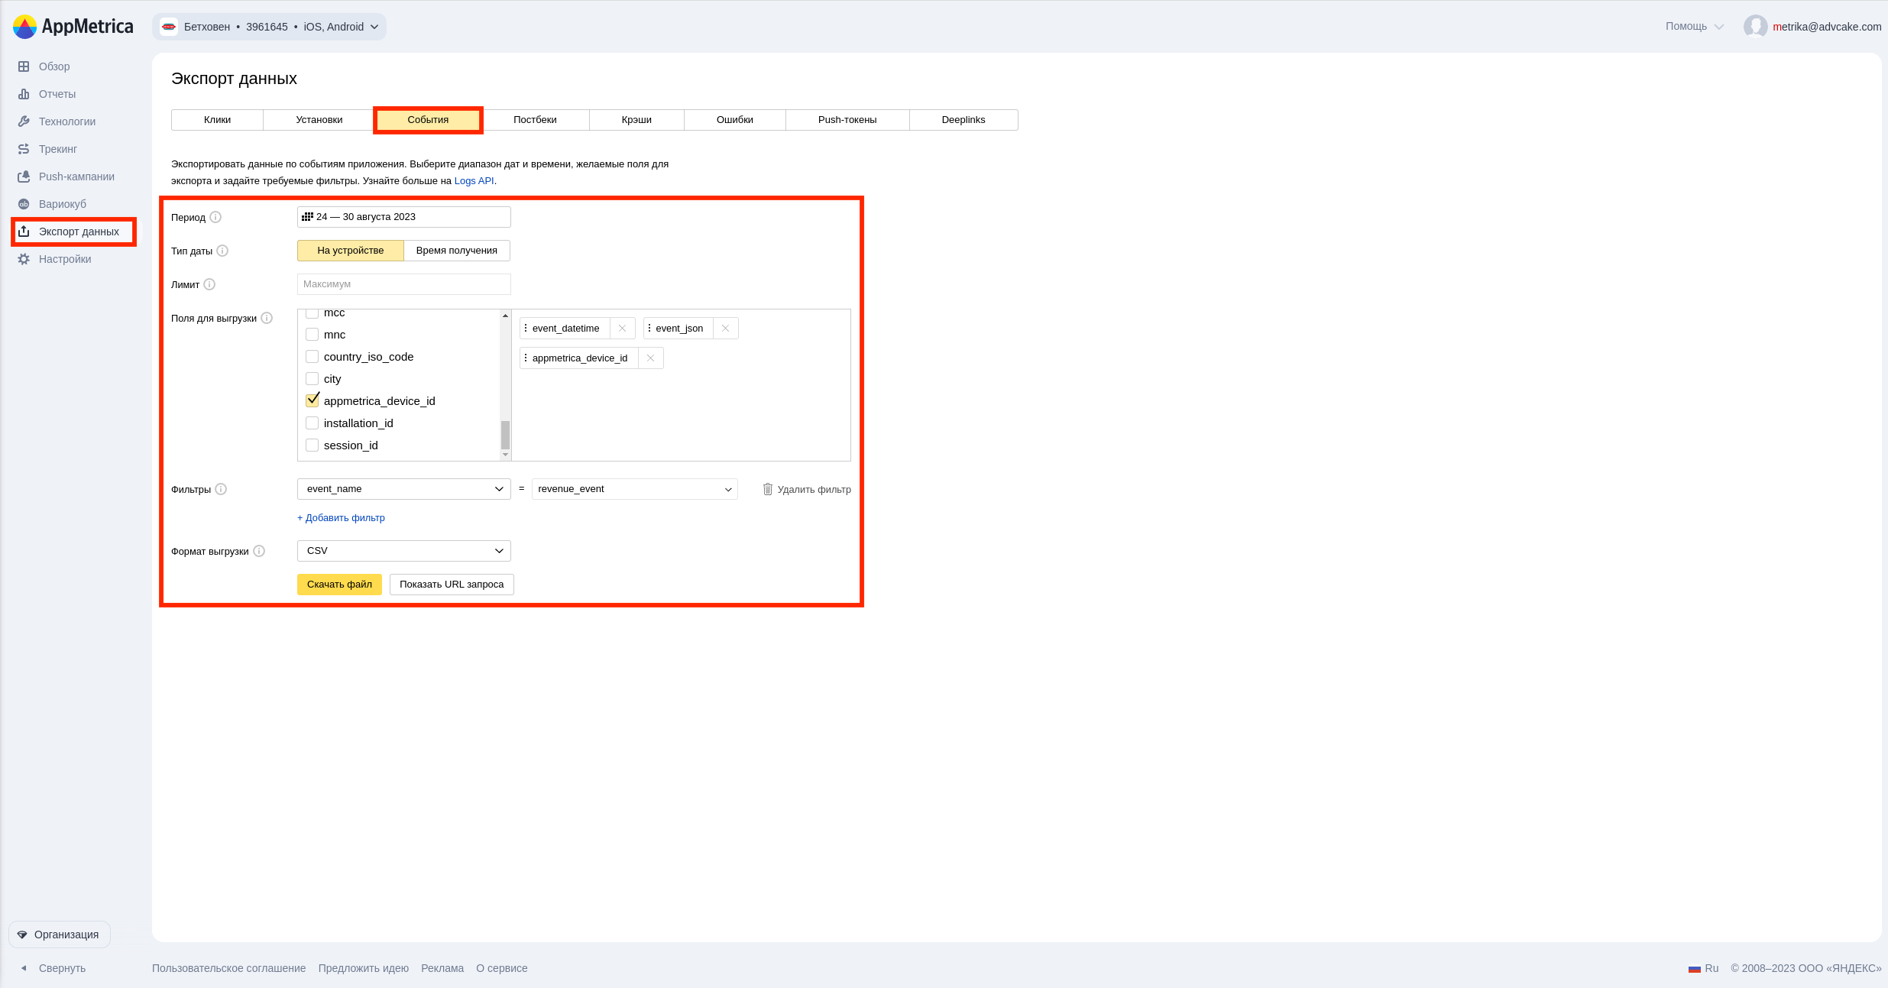Click the fields list scroll-up arrow
1888x988 pixels.
click(505, 316)
